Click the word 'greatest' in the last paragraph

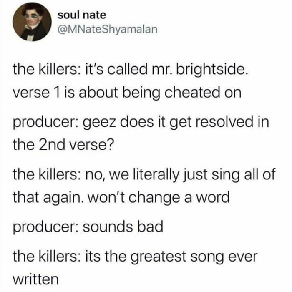[158, 257]
